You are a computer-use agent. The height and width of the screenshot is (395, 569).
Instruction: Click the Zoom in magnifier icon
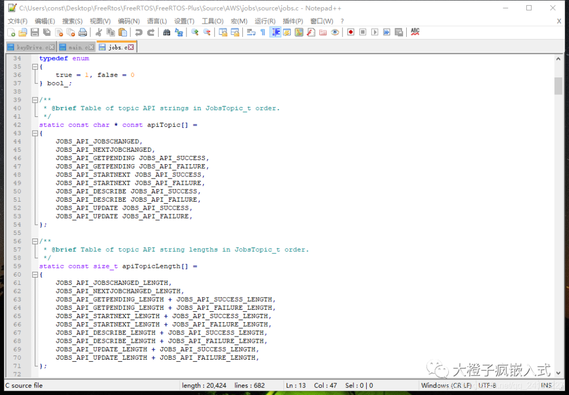tap(195, 33)
